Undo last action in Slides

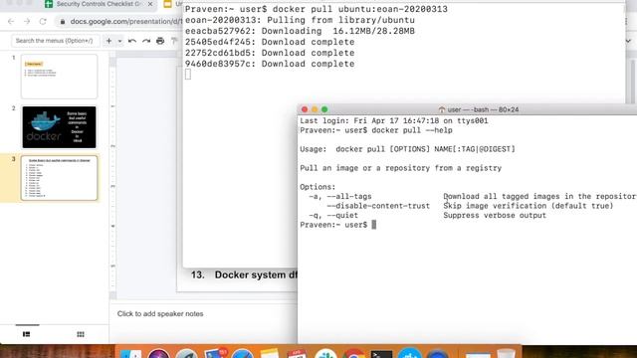pyautogui.click(x=132, y=41)
